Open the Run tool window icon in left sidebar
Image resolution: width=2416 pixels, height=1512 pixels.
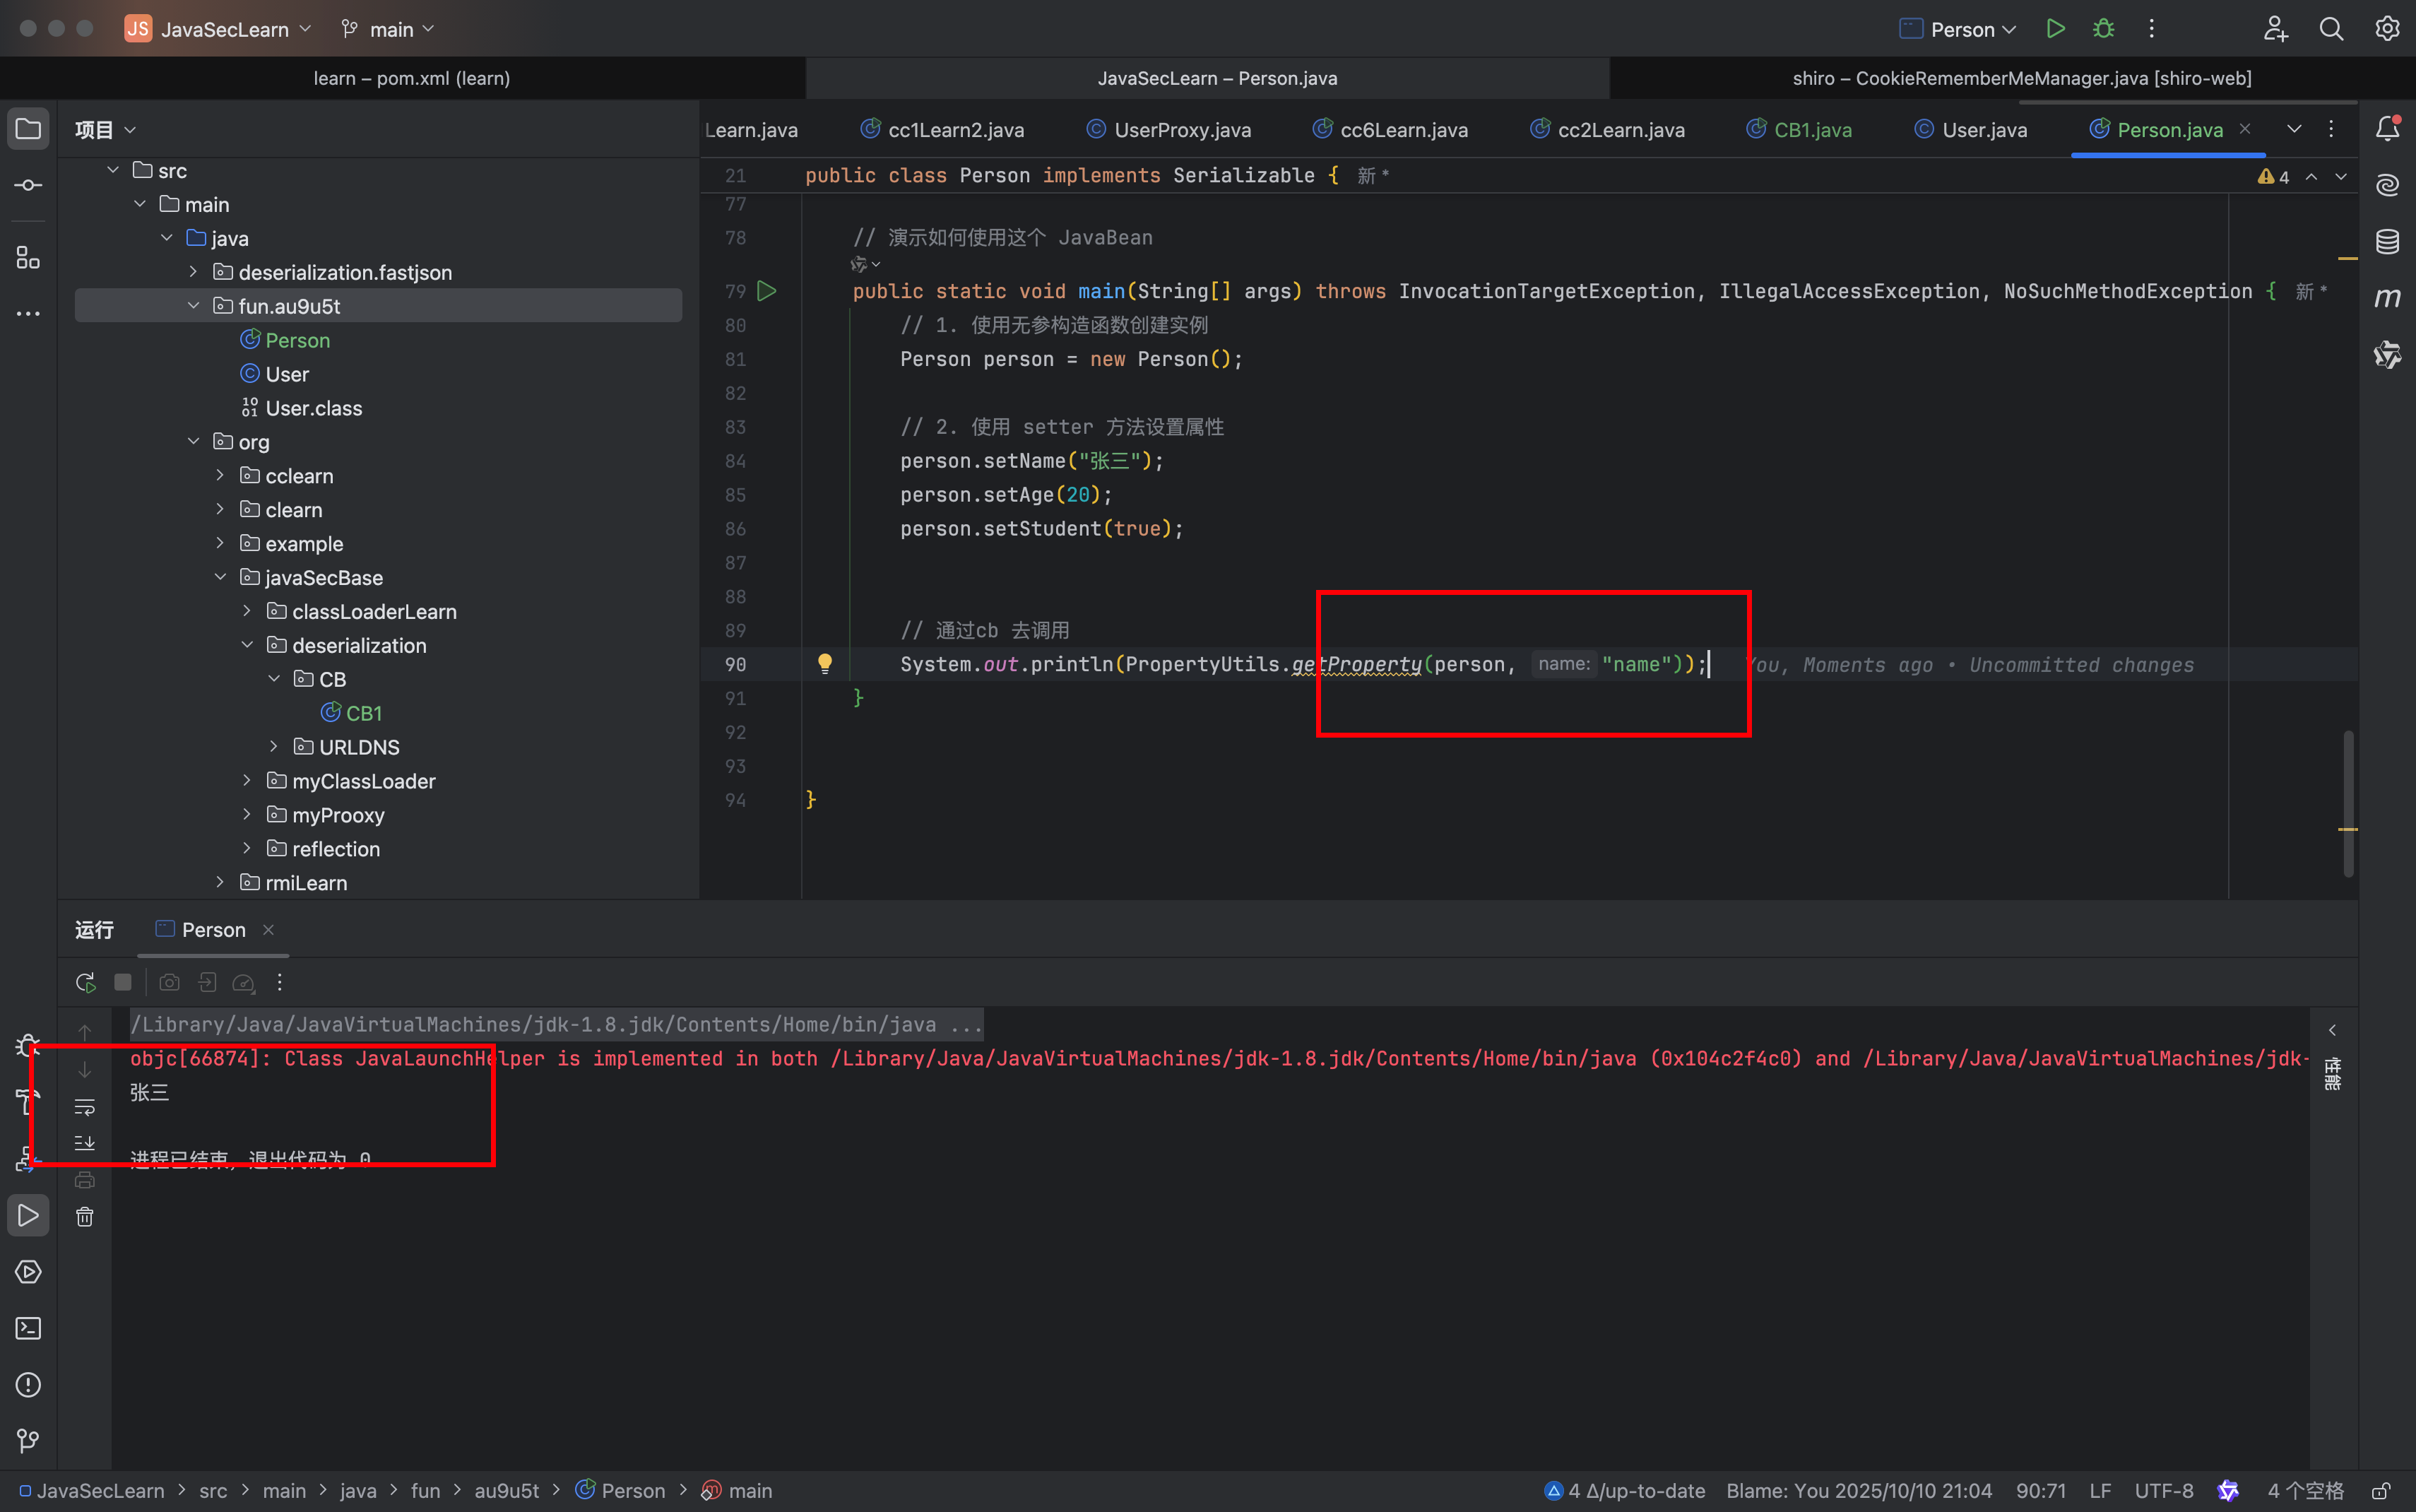pos(28,1215)
